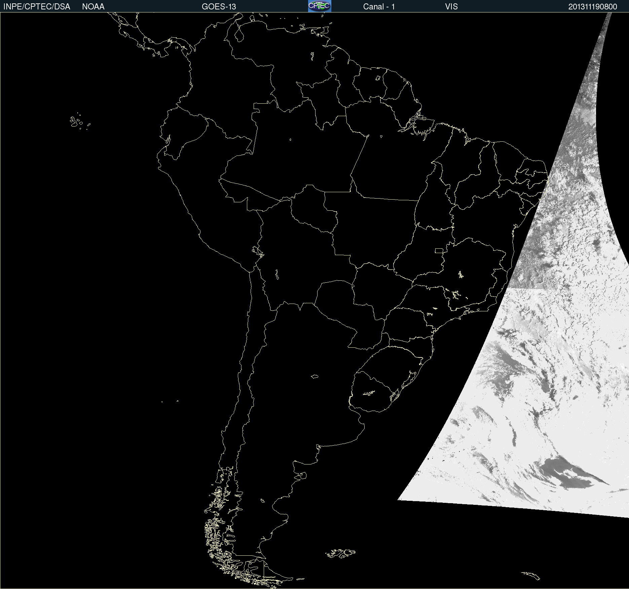This screenshot has width=629, height=589.
Task: Click the GOES-13 satellite label
Action: (x=219, y=7)
